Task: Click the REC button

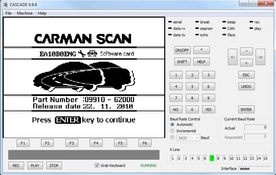Action: (16, 166)
